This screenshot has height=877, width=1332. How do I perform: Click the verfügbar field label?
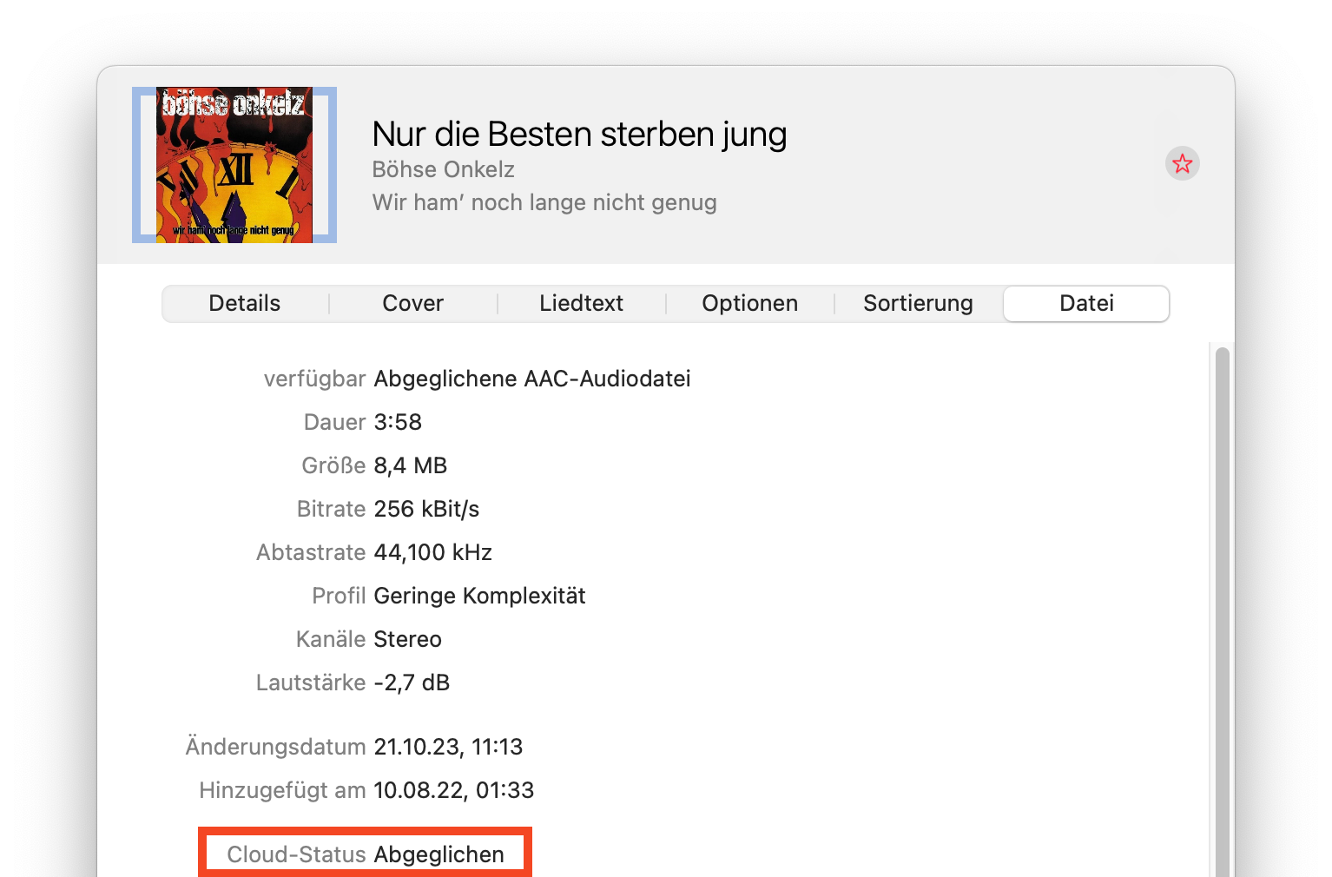tap(314, 379)
